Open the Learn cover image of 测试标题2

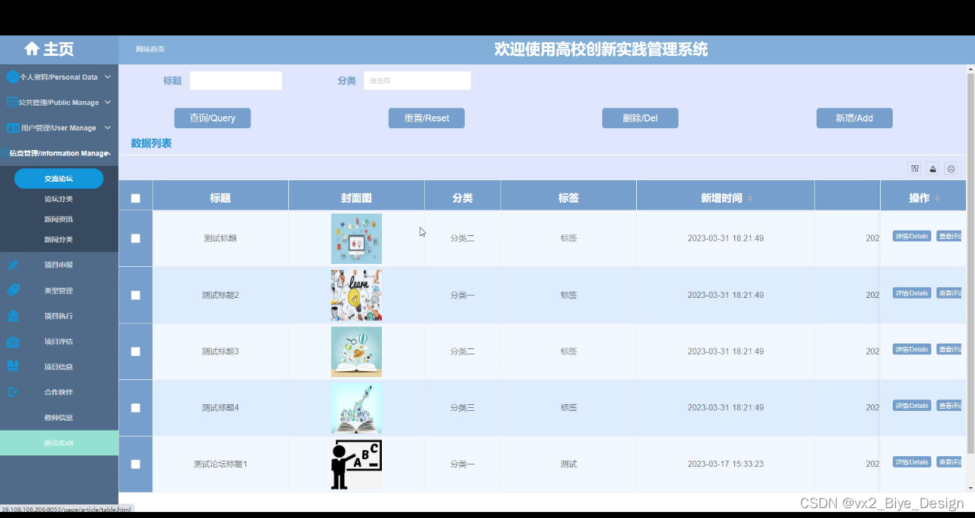click(x=356, y=295)
